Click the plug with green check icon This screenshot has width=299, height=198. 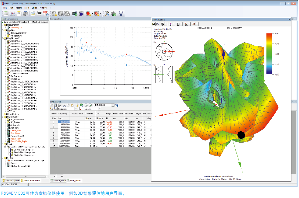[x=113, y=13]
